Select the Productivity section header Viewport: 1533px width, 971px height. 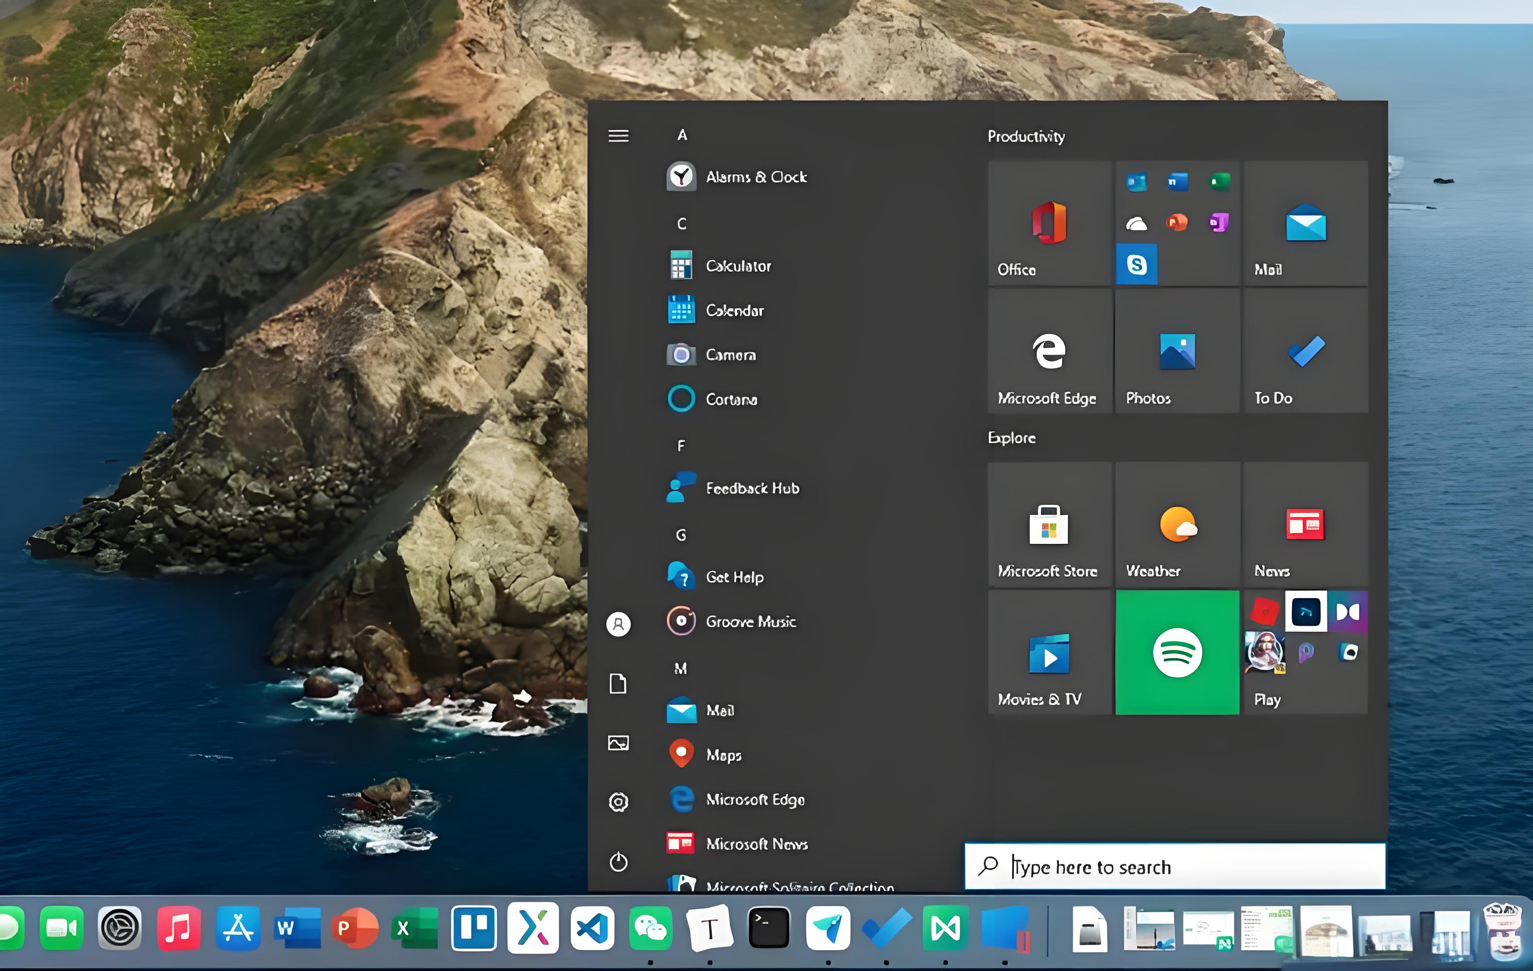point(1027,134)
